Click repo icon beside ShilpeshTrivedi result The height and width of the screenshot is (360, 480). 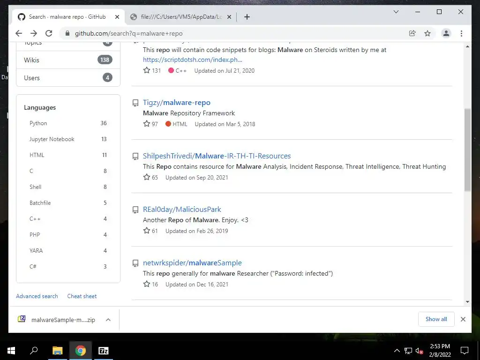(x=135, y=157)
